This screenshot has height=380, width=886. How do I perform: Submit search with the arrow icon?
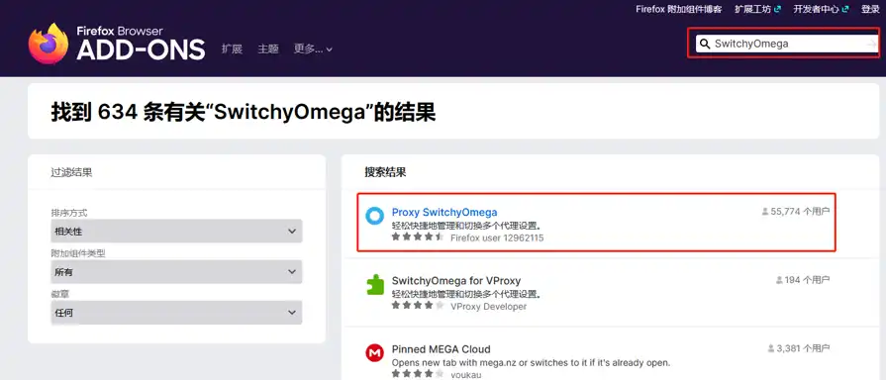(x=872, y=44)
